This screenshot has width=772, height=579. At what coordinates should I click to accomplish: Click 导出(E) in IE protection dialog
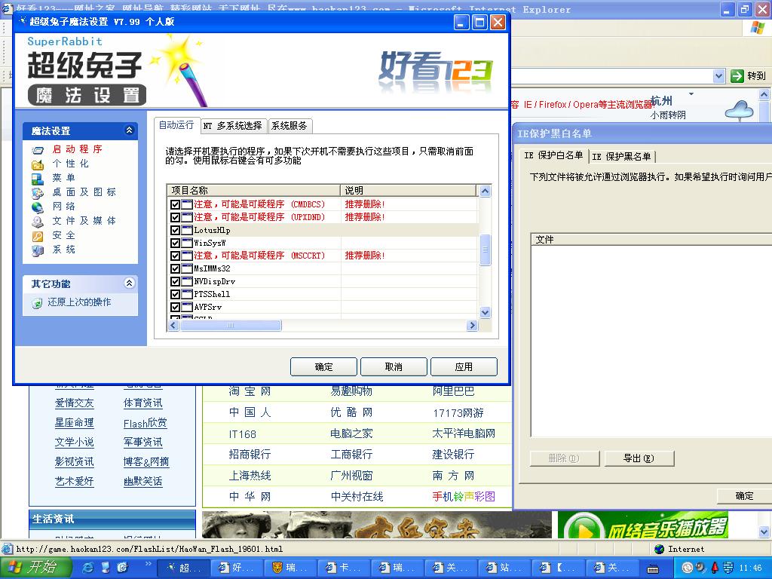click(x=639, y=458)
